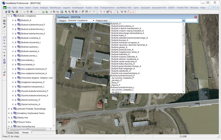221x140 pixels.
Task: Click the insert text 'A' icon in left toolbar
Action: coord(4,21)
